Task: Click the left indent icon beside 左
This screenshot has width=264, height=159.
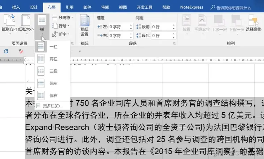Action: coord(100,26)
